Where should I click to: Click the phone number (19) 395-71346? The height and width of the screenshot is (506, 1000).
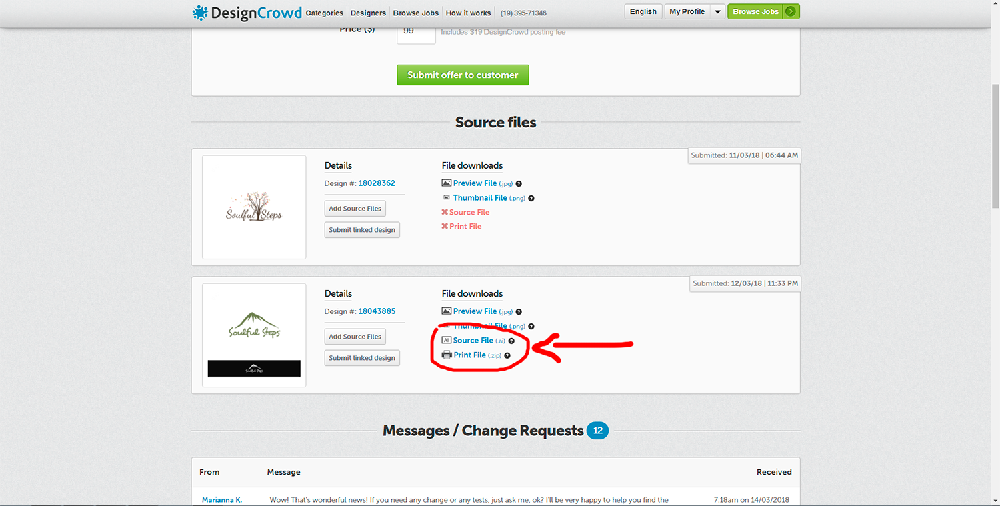pyautogui.click(x=523, y=13)
